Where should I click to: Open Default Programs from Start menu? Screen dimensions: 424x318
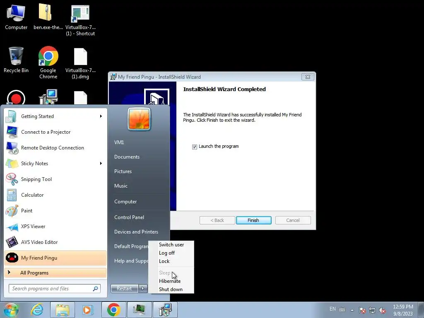[x=131, y=246]
